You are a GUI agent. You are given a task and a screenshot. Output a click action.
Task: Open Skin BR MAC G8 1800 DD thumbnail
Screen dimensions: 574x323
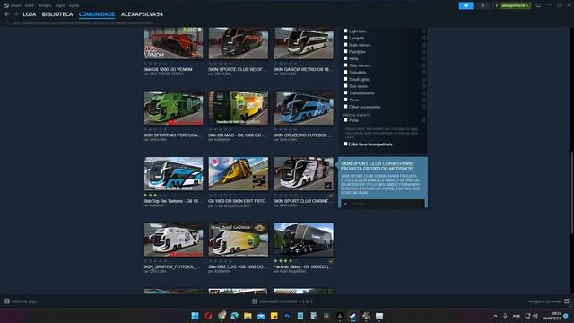pos(239,108)
